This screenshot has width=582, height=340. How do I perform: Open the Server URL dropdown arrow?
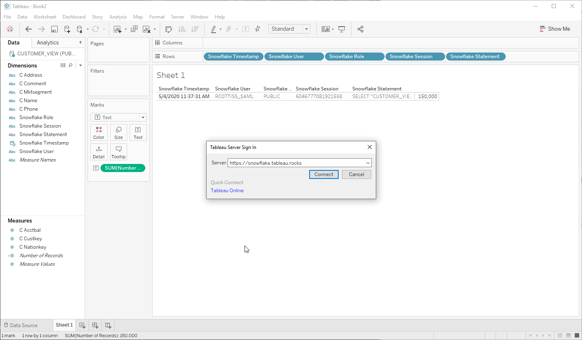[x=368, y=163]
